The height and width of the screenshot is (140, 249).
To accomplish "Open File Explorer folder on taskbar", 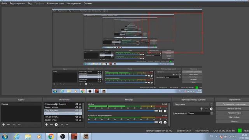I will point(28,136).
